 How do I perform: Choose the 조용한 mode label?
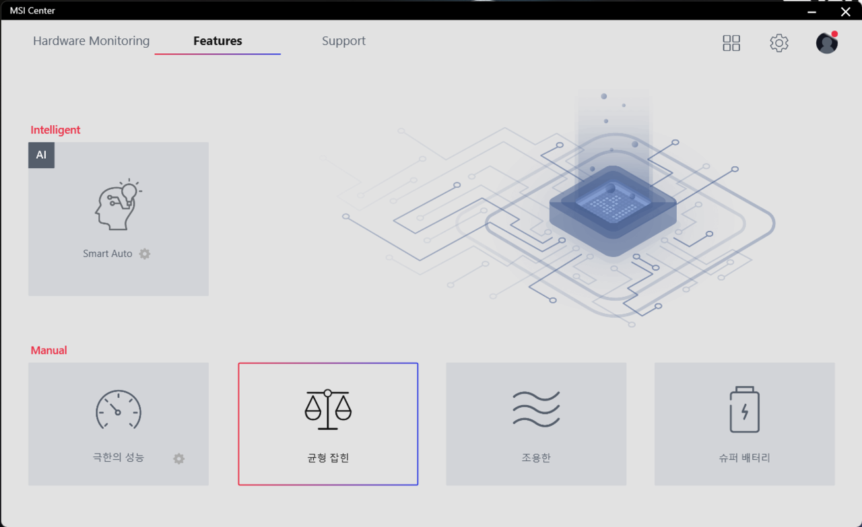click(x=536, y=458)
